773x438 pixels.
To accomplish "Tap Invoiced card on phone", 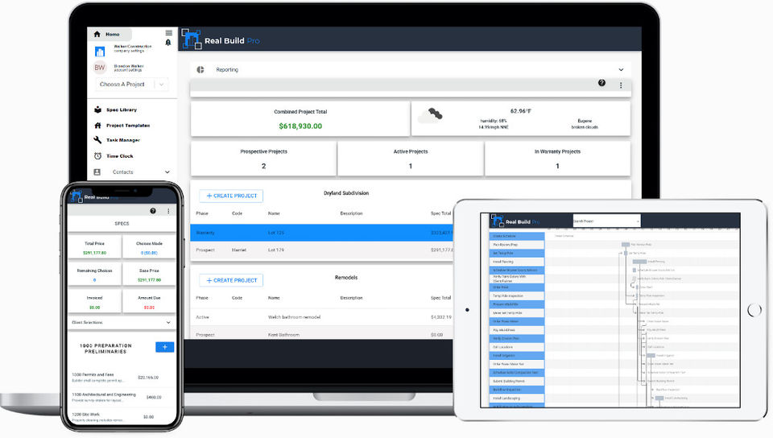I will pos(94,302).
